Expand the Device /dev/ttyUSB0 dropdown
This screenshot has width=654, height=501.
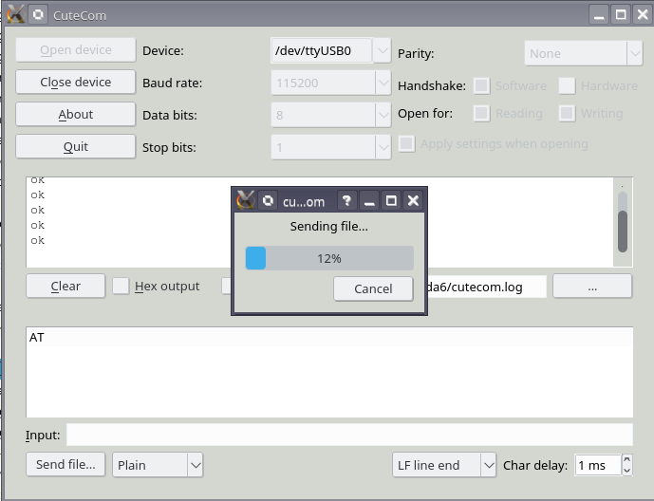tap(382, 50)
